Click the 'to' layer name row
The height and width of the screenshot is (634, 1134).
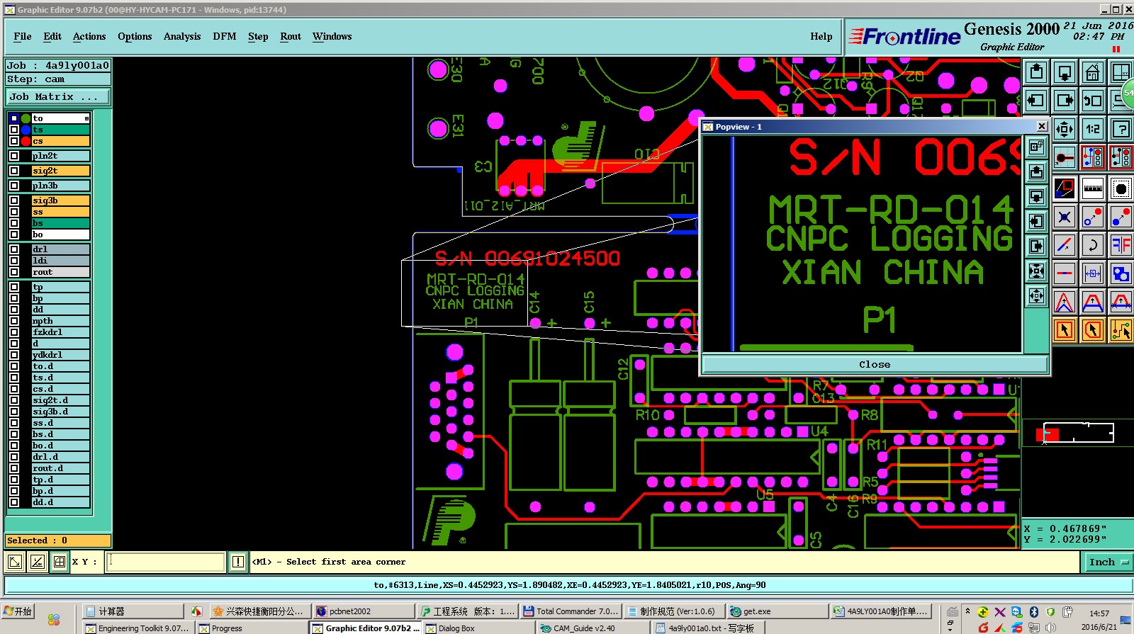point(60,118)
